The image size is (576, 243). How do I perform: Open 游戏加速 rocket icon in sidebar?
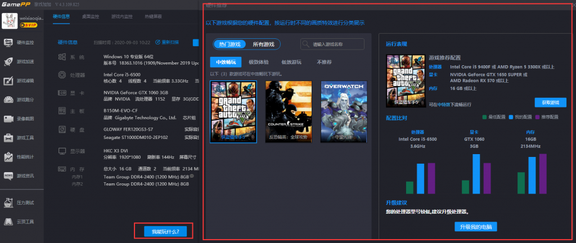pos(8,61)
